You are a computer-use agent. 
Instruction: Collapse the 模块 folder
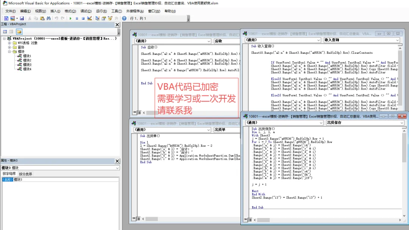pos(9,51)
